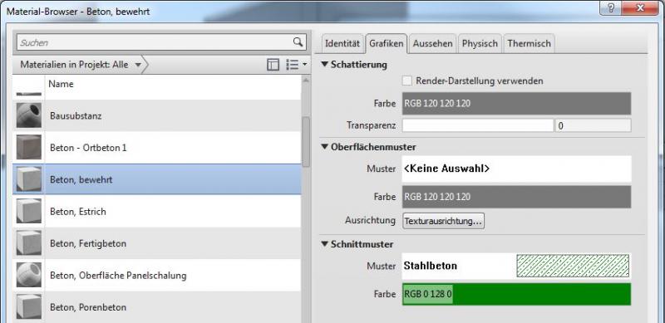Click the Beton, Fertigbeton cube thumbnail
Image resolution: width=665 pixels, height=323 pixels.
pos(29,242)
